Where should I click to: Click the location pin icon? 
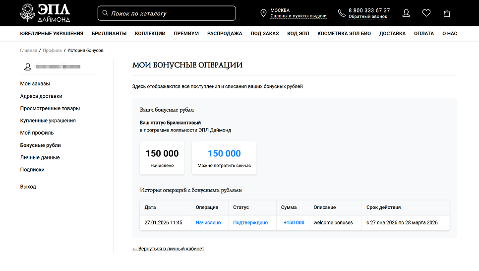click(263, 13)
